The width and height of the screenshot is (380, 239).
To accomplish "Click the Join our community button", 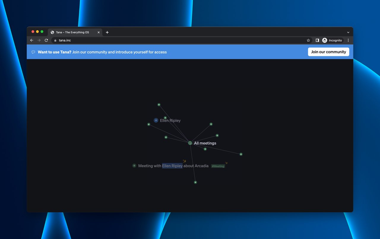I will pyautogui.click(x=328, y=52).
